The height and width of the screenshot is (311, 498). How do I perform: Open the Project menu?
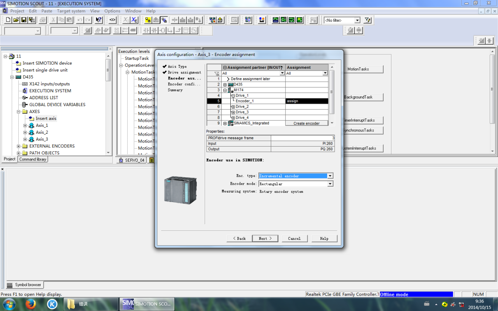pos(17,11)
